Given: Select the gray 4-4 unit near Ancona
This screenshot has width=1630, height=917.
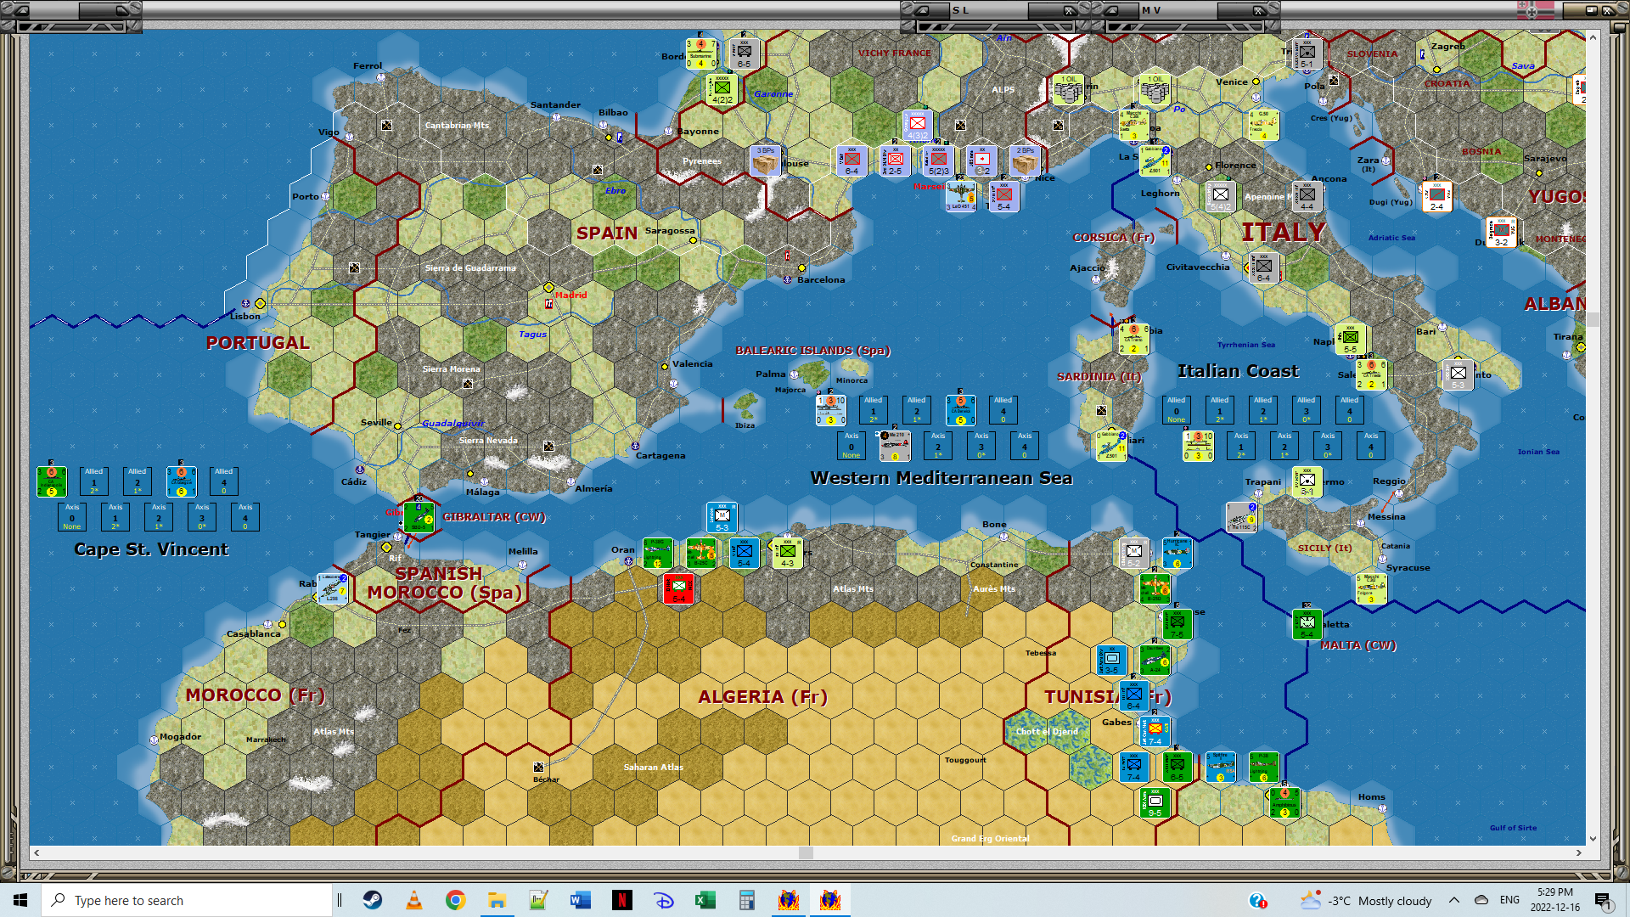Looking at the screenshot, I should tap(1307, 196).
